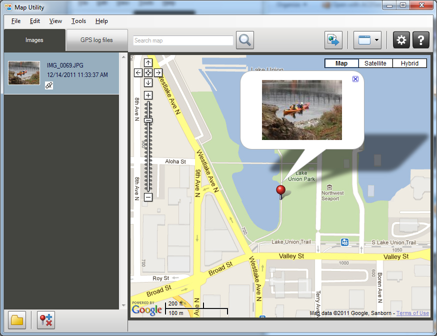Open the File menu

16,21
